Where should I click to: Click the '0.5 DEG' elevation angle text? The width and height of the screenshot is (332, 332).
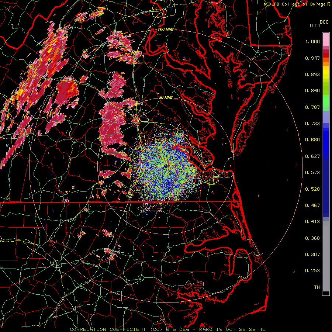177,329
